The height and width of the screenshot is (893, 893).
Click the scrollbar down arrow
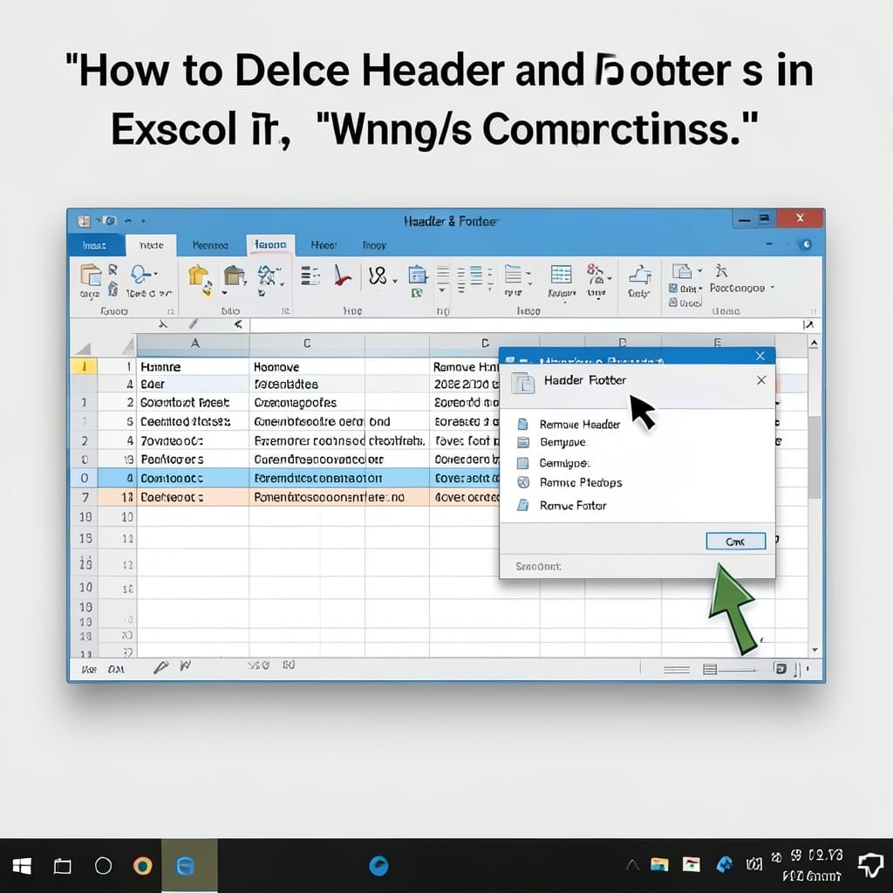[815, 650]
